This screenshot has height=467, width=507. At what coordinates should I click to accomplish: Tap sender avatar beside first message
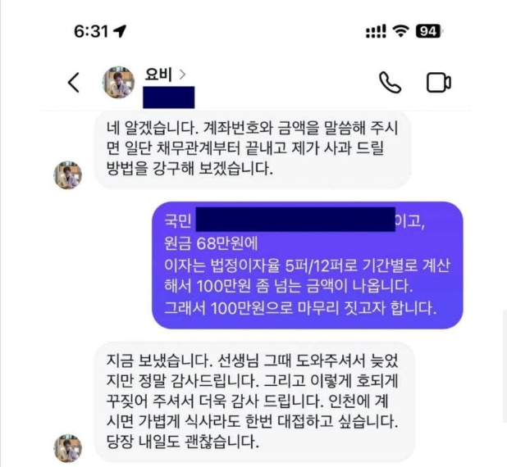pos(67,175)
